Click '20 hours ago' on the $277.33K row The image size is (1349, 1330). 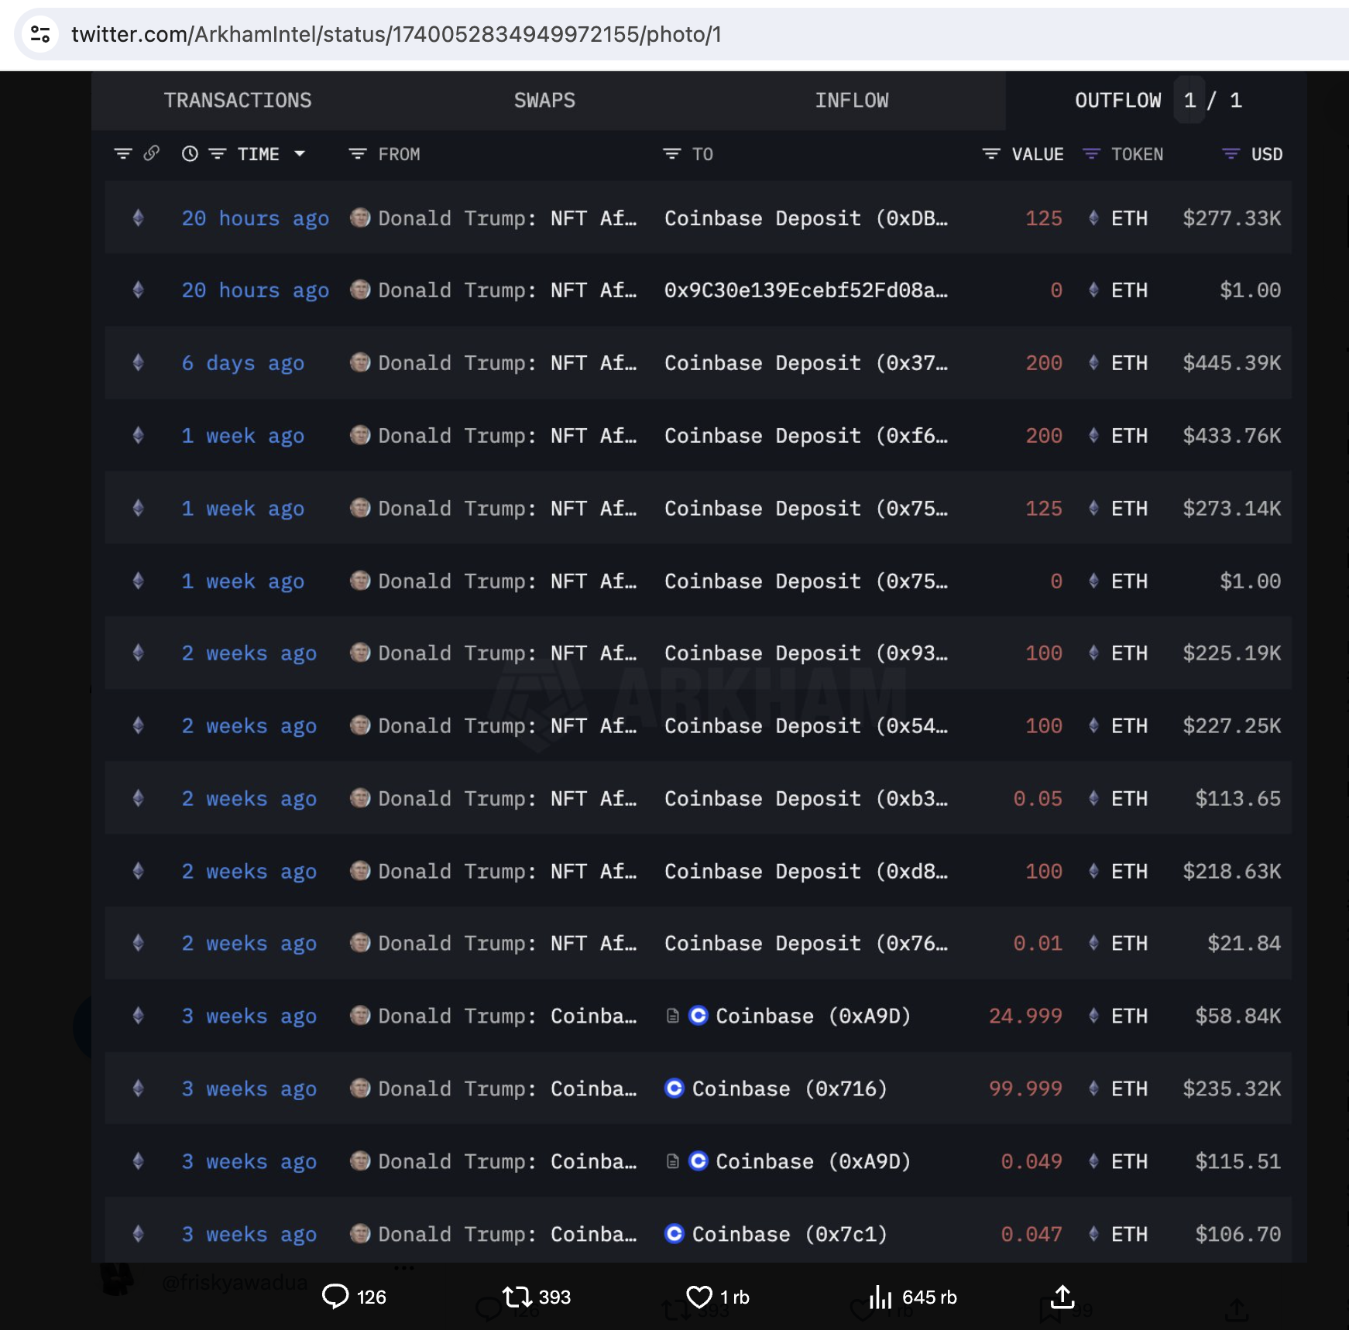(256, 218)
